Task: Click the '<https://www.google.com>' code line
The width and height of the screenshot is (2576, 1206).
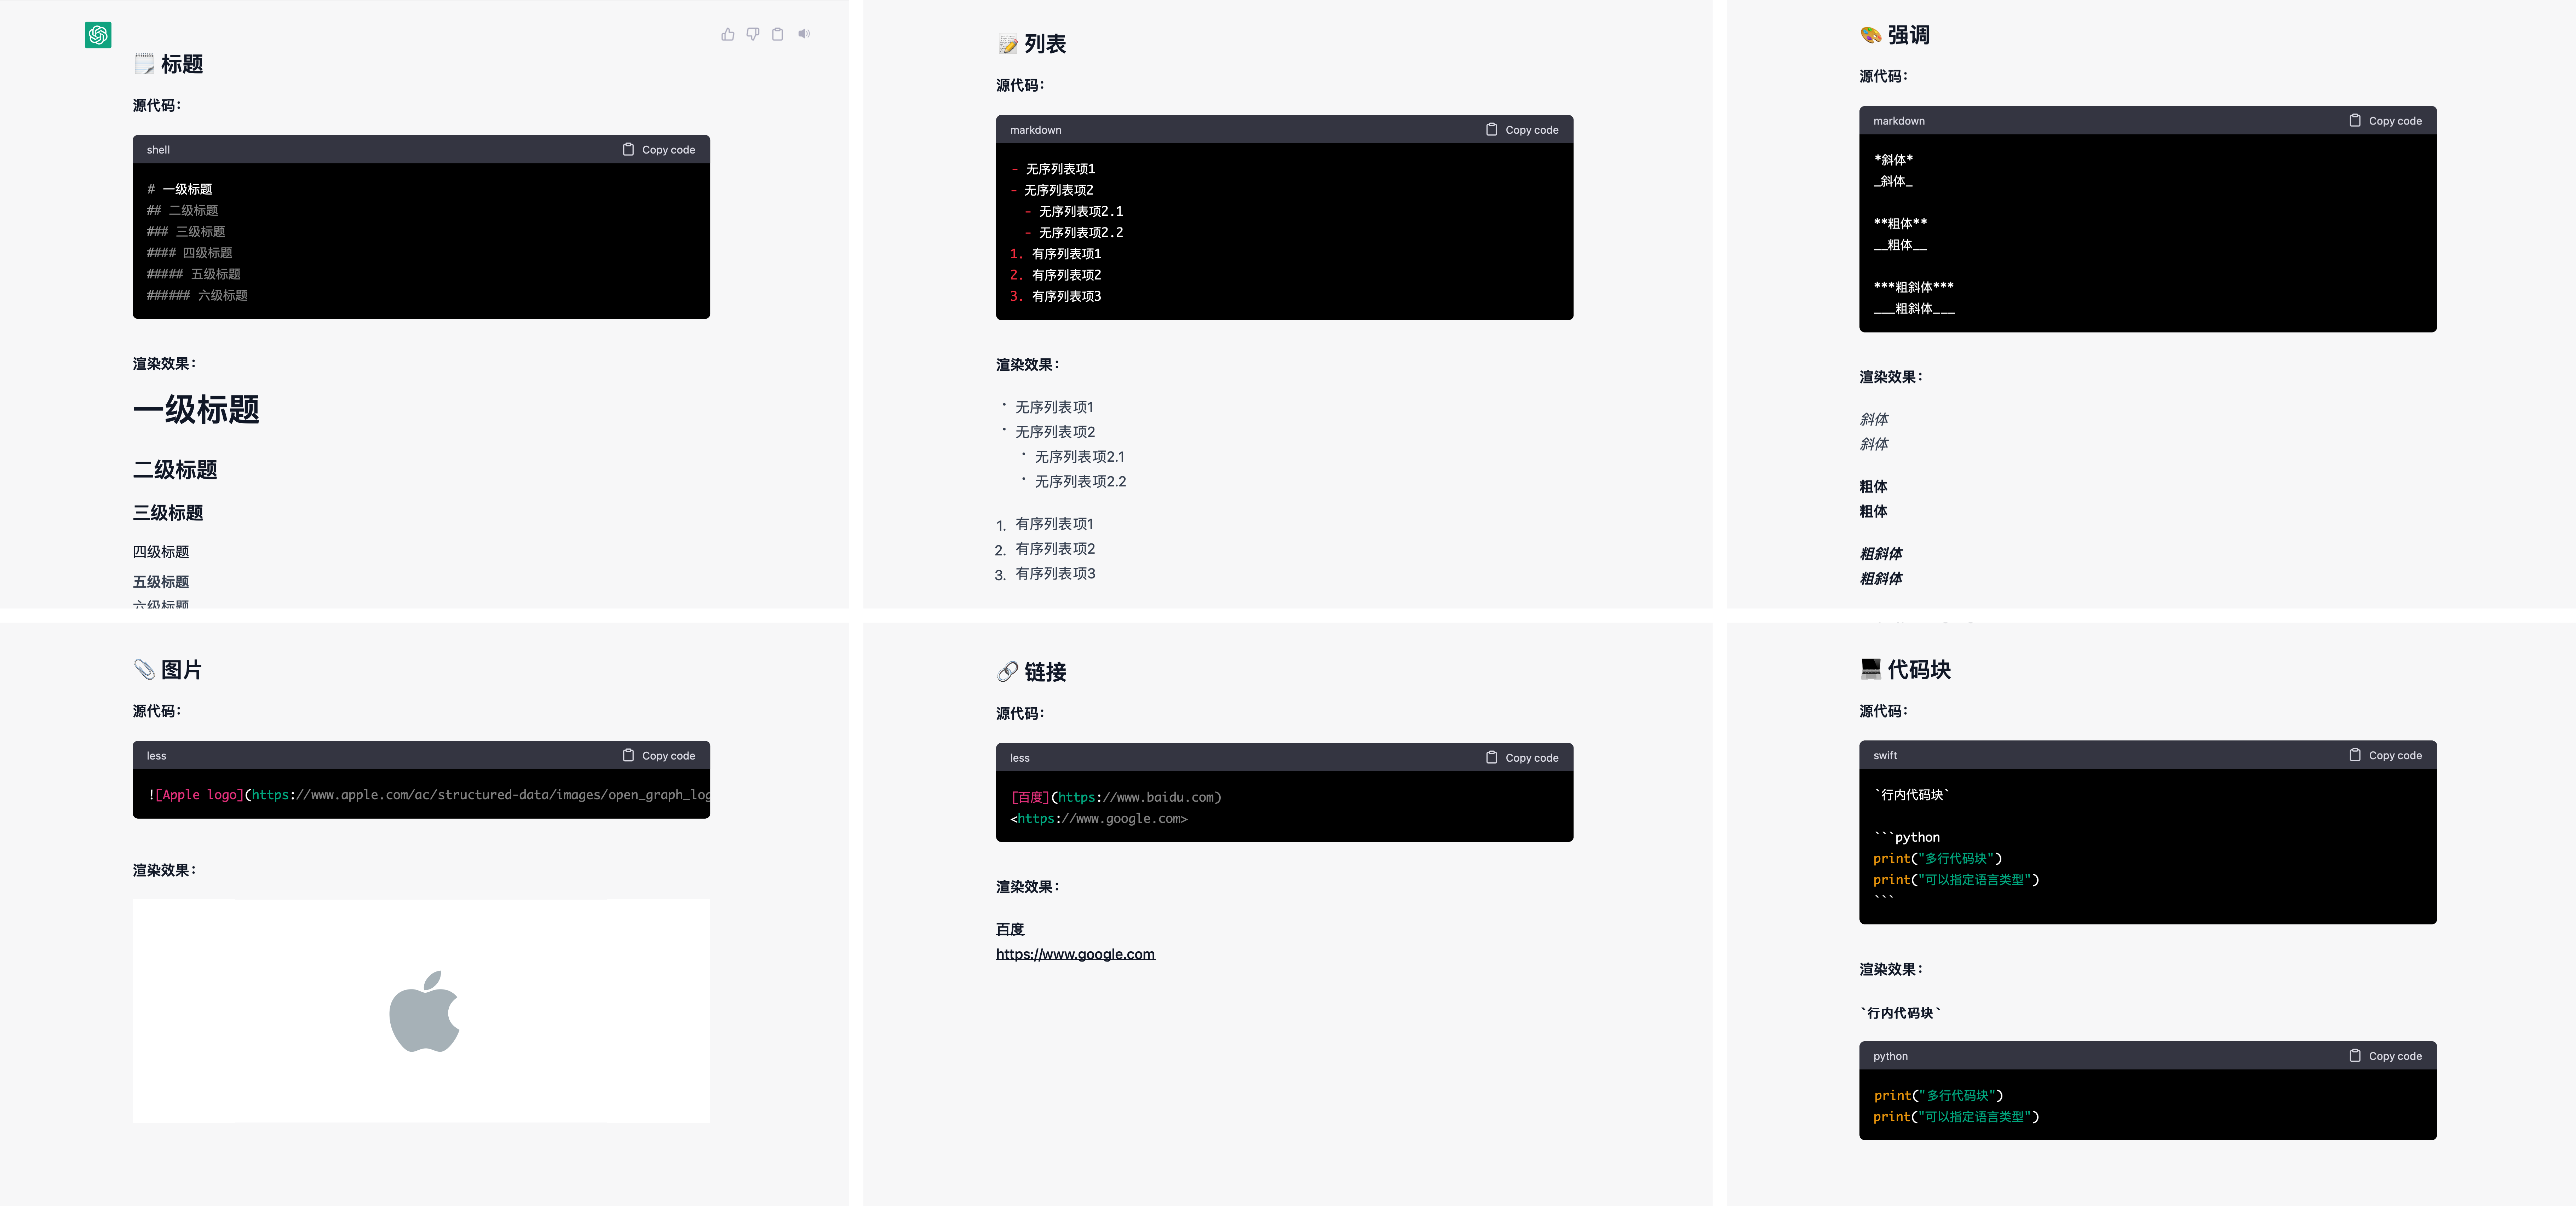Action: 1099,819
